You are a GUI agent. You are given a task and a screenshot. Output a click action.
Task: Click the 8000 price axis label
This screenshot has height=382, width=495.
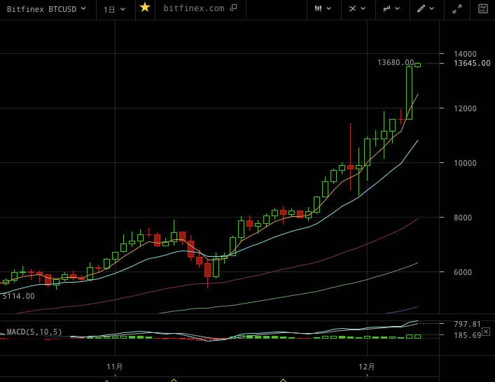click(x=463, y=218)
